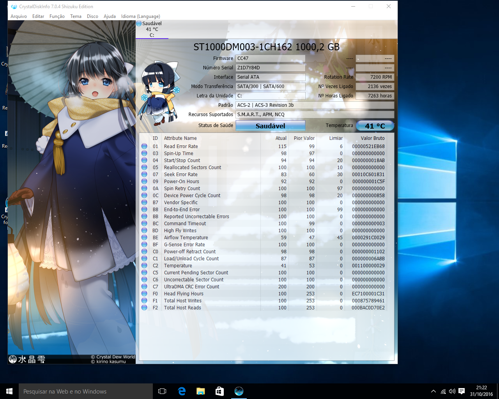
Task: Click the Reported Uncorrectable Errors orb
Action: point(144,217)
